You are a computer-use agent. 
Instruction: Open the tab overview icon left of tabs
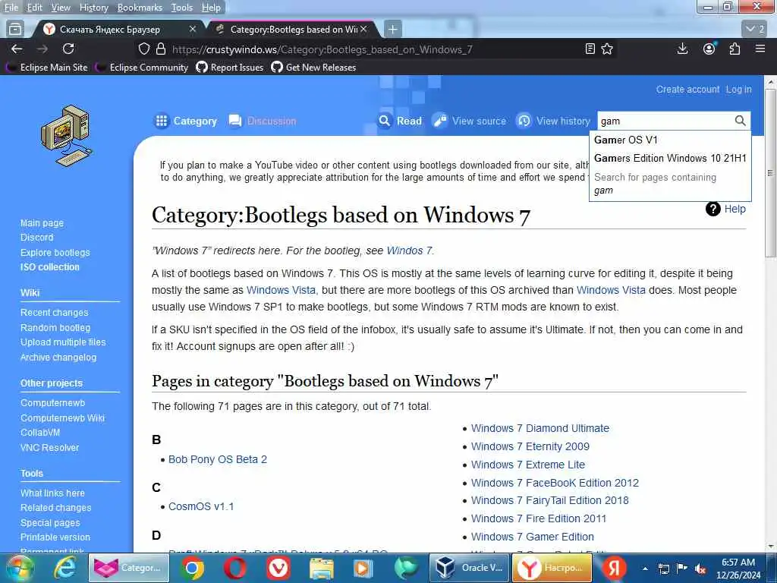tap(15, 30)
